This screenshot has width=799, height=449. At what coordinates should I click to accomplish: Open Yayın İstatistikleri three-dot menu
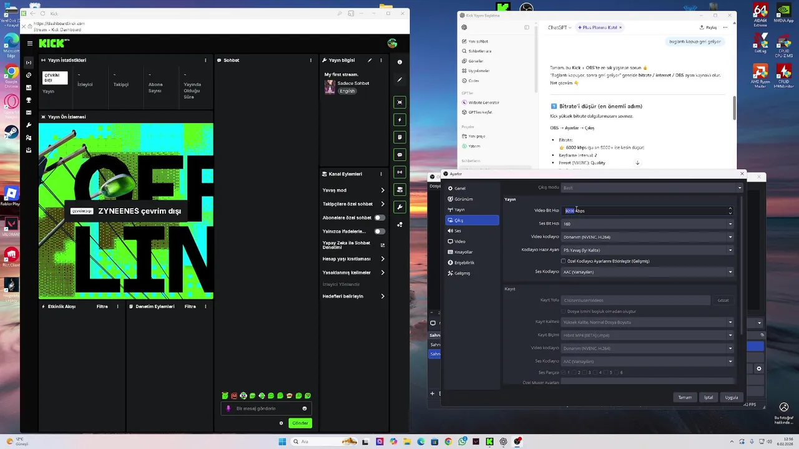click(x=205, y=60)
